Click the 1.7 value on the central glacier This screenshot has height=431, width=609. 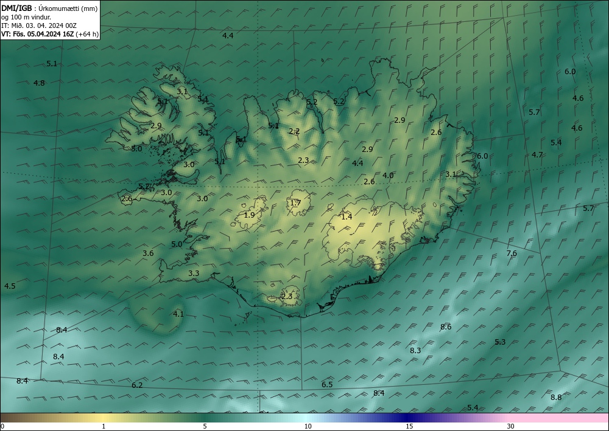click(x=295, y=202)
